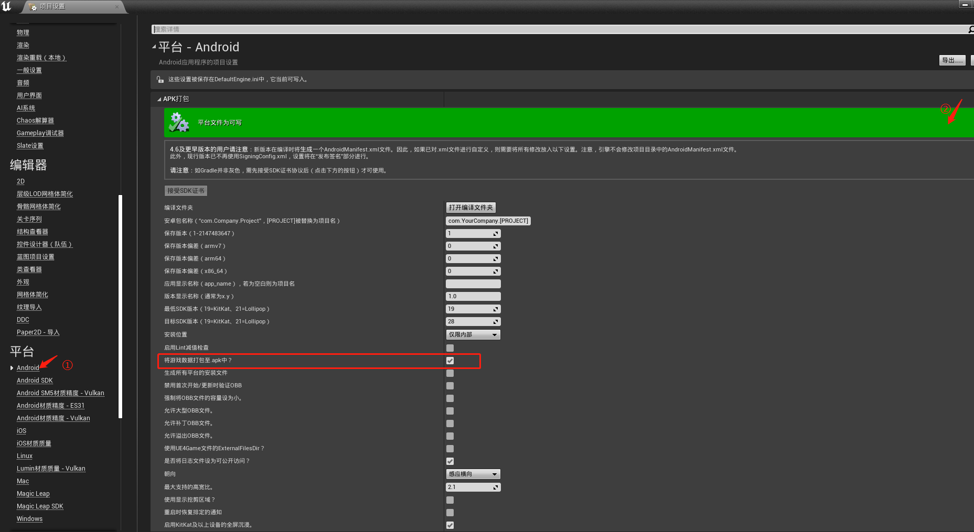
Task: Toggle 将游戏数据打包至.apk中 checkbox
Action: pos(450,361)
